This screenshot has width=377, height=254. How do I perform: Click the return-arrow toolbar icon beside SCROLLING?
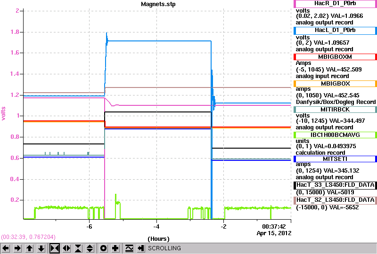141,248
